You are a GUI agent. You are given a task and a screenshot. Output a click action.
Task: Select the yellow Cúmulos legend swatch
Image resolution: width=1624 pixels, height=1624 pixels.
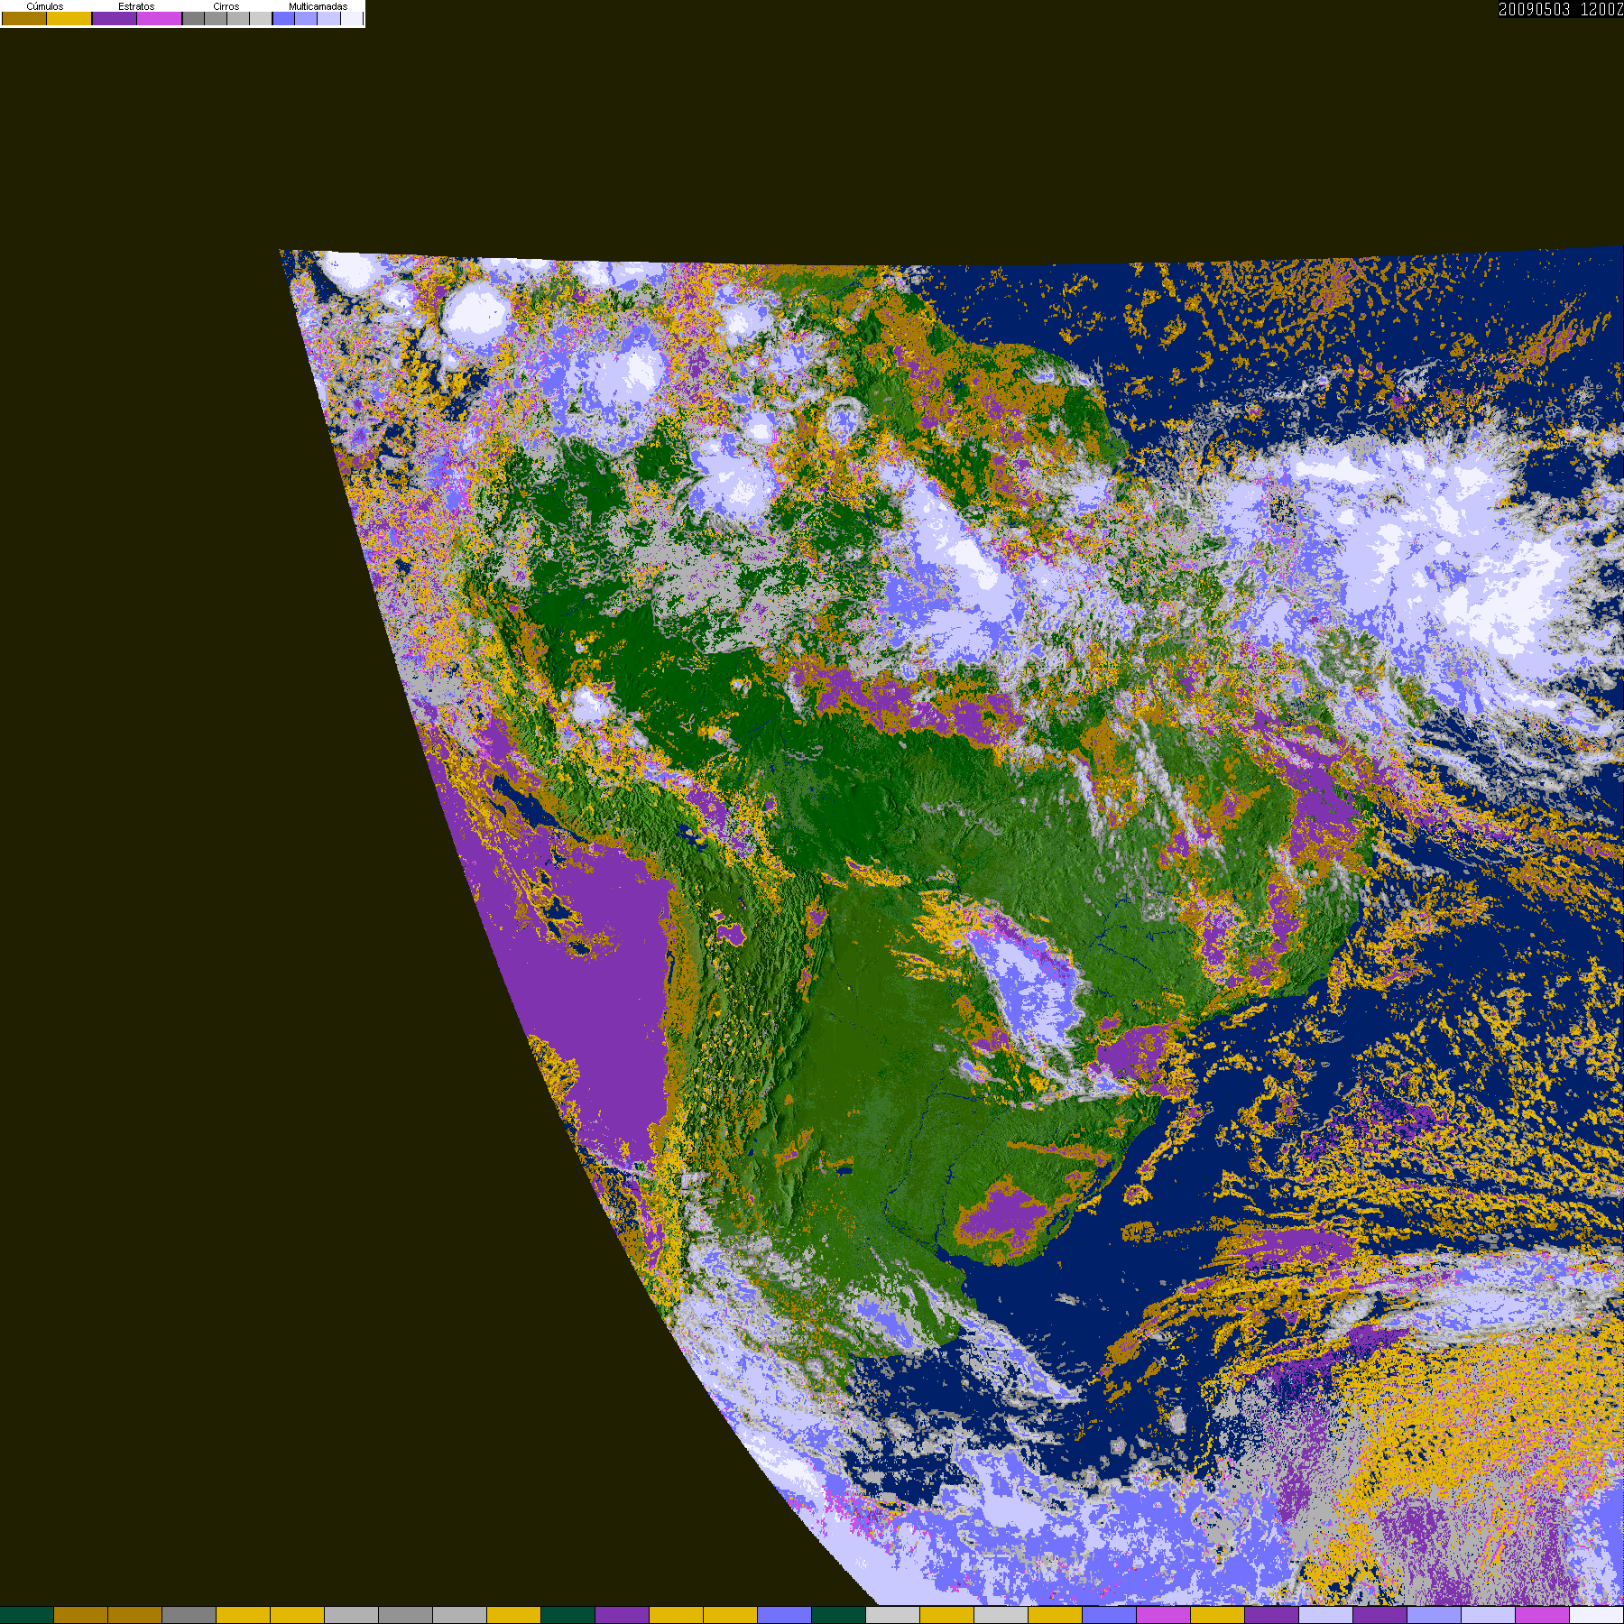click(x=69, y=18)
